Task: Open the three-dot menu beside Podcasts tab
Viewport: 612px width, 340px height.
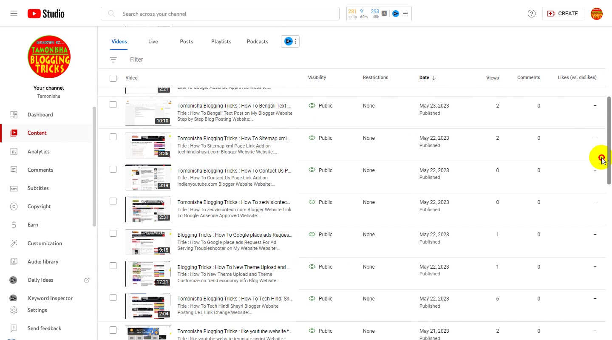Action: tap(295, 41)
